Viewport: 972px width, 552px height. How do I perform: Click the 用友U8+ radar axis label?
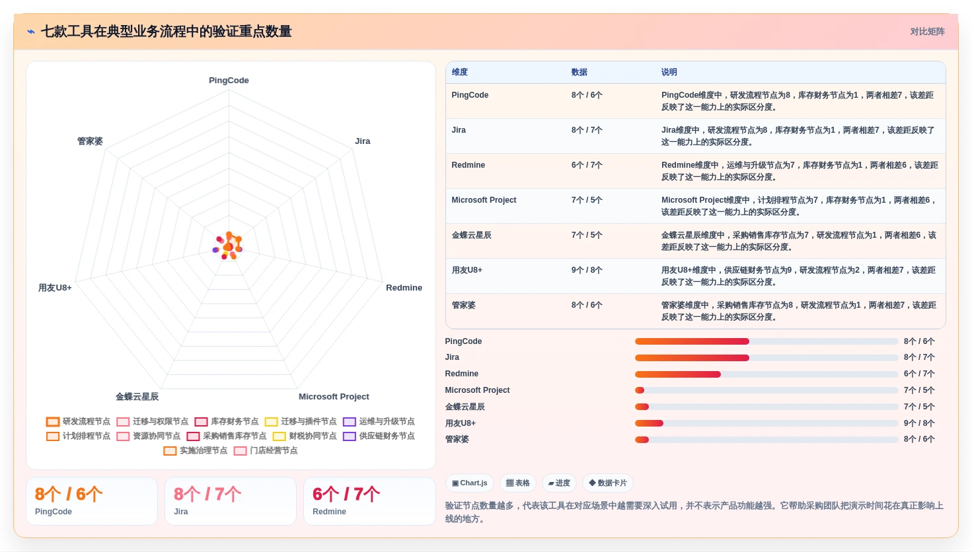pos(55,288)
